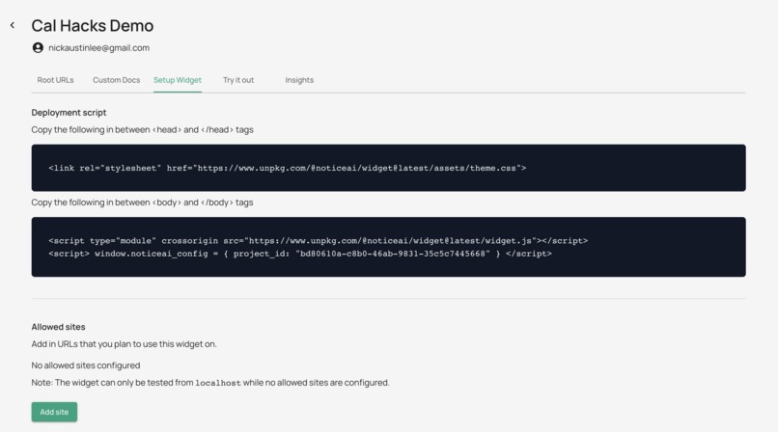This screenshot has height=432, width=778.
Task: Click the head tags instruction text
Action: [x=143, y=130]
